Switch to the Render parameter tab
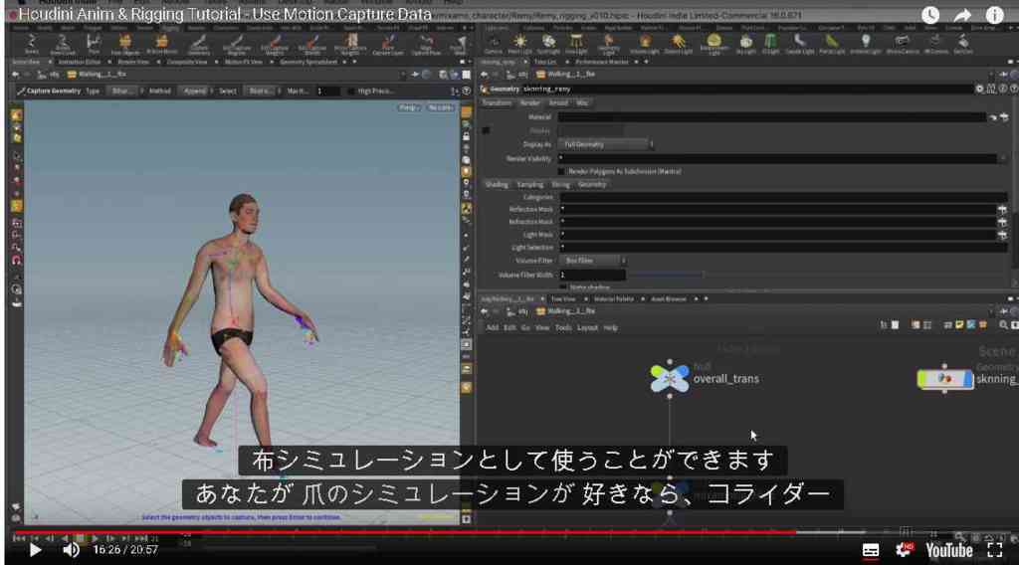The width and height of the screenshot is (1019, 565). click(x=529, y=103)
